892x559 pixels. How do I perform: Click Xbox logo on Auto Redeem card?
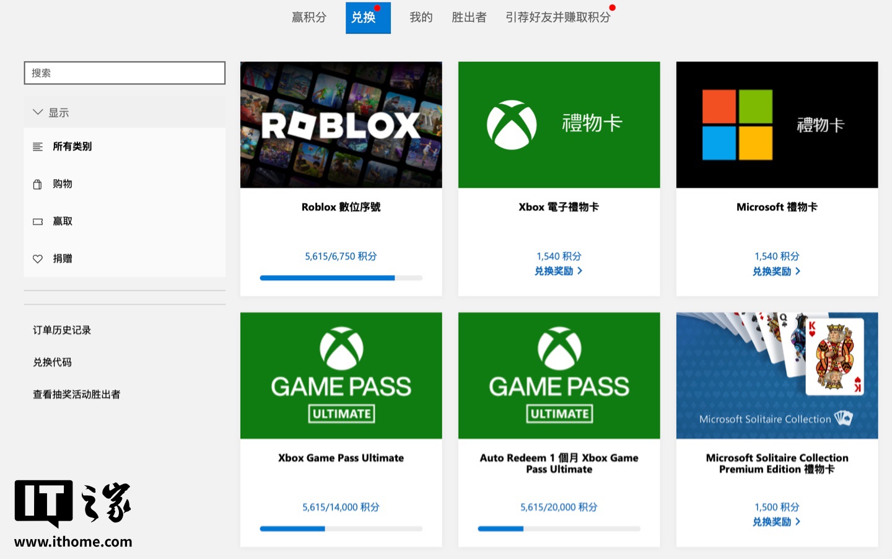559,348
